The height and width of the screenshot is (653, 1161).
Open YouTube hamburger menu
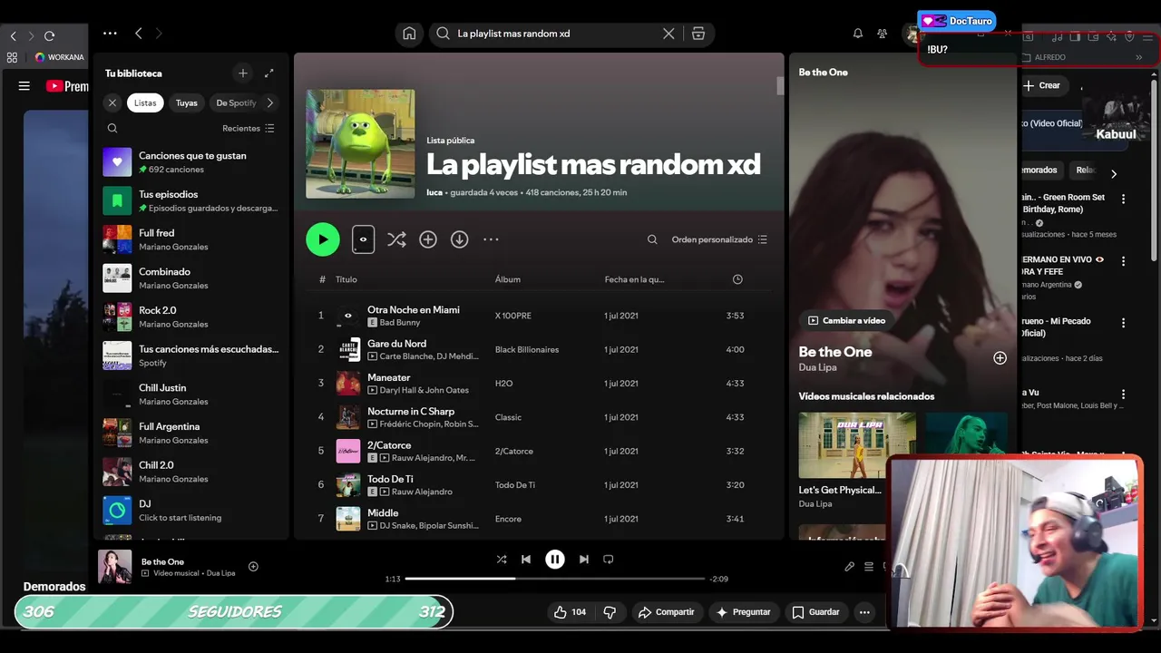coord(24,86)
